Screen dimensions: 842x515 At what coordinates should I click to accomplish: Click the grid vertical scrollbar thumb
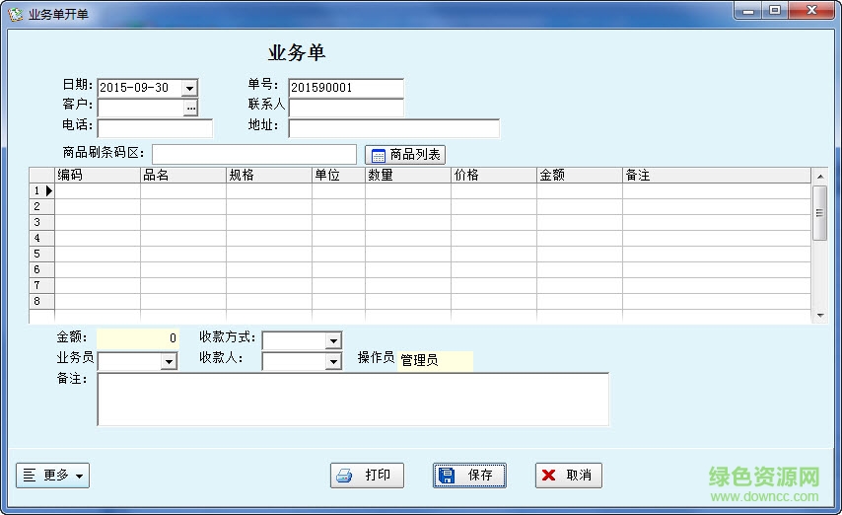(x=820, y=213)
